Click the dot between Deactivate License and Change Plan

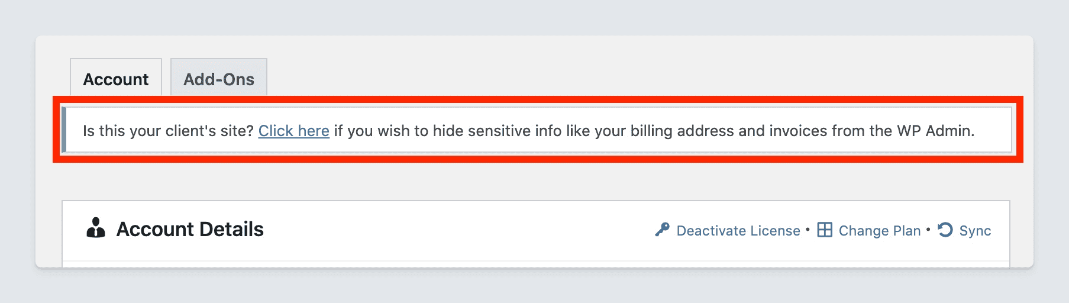coord(808,229)
